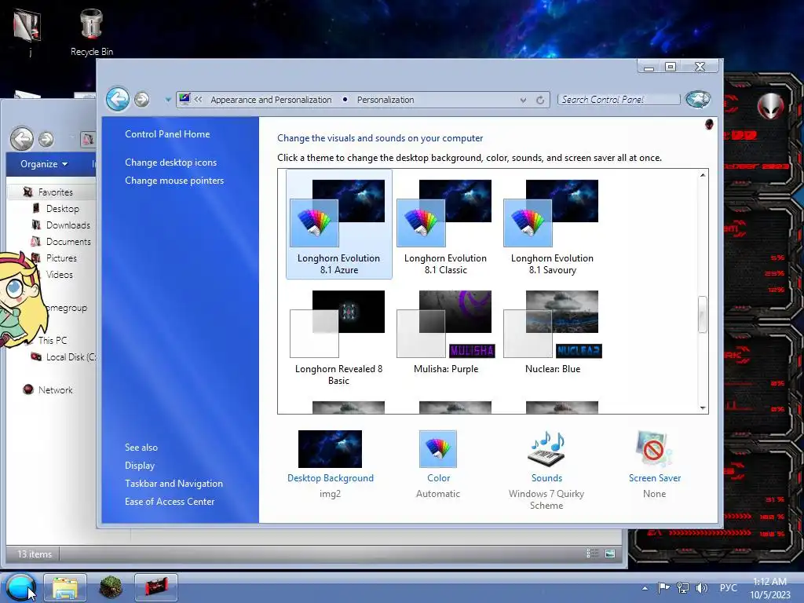This screenshot has height=603, width=804.
Task: Open Ease of Access Center link
Action: coord(170,502)
